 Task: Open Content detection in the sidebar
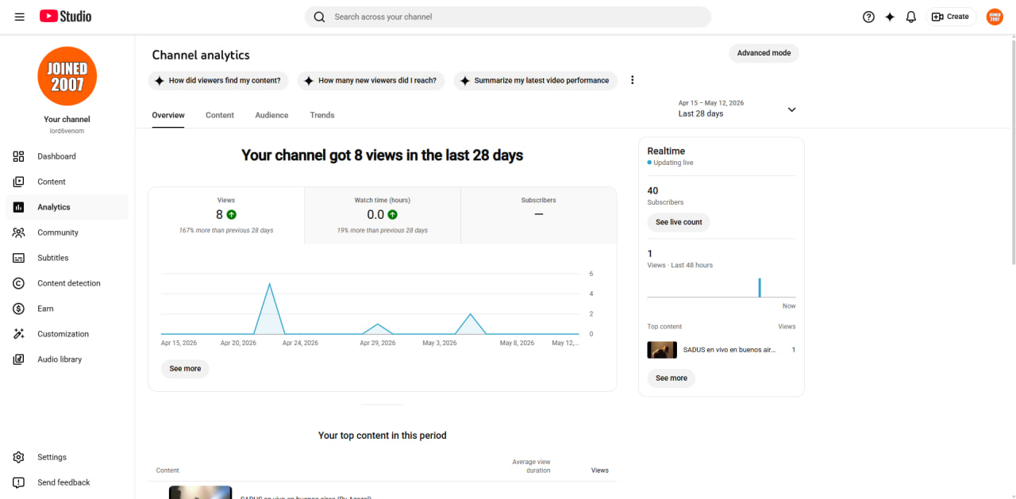[x=67, y=283]
